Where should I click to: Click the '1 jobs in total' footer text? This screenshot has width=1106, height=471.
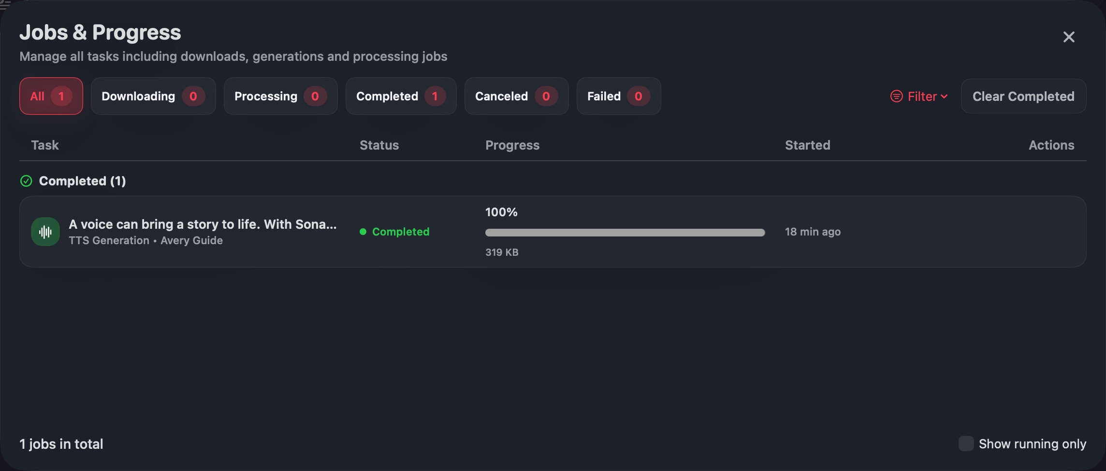[x=61, y=444]
